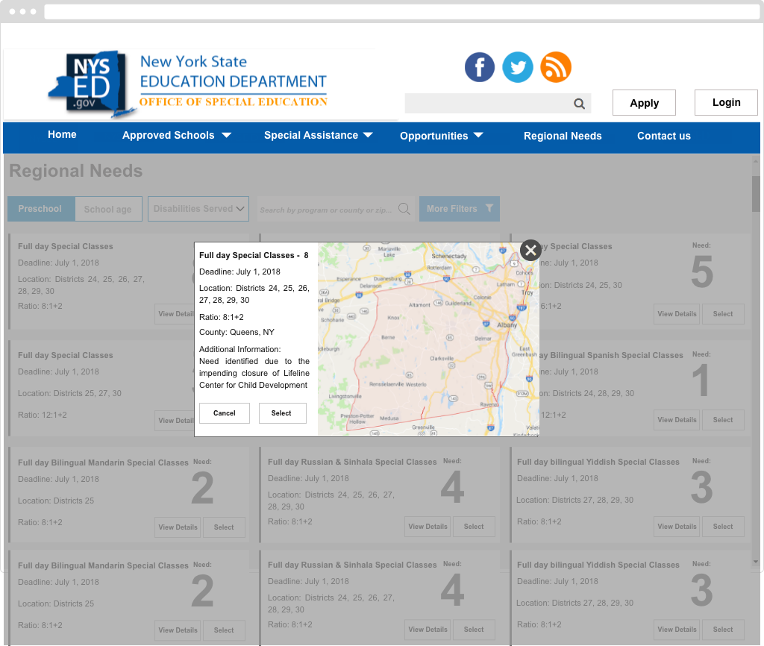The height and width of the screenshot is (646, 764).
Task: Open the RSS feed icon
Action: pyautogui.click(x=556, y=67)
